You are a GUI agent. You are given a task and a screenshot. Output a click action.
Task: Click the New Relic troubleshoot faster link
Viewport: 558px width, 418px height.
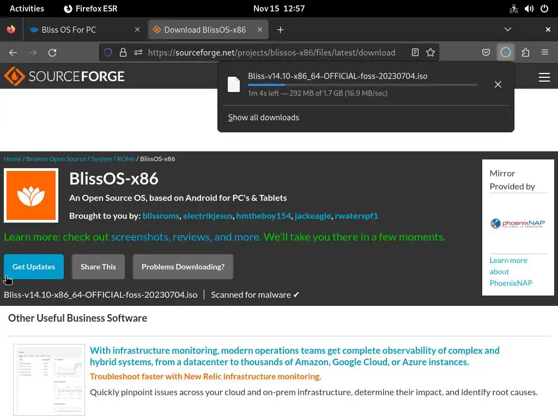tap(205, 377)
